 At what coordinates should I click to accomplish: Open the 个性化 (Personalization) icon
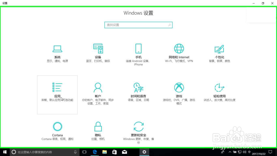click(219, 49)
